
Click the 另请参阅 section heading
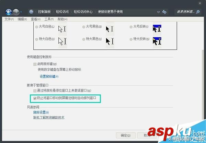33,107
